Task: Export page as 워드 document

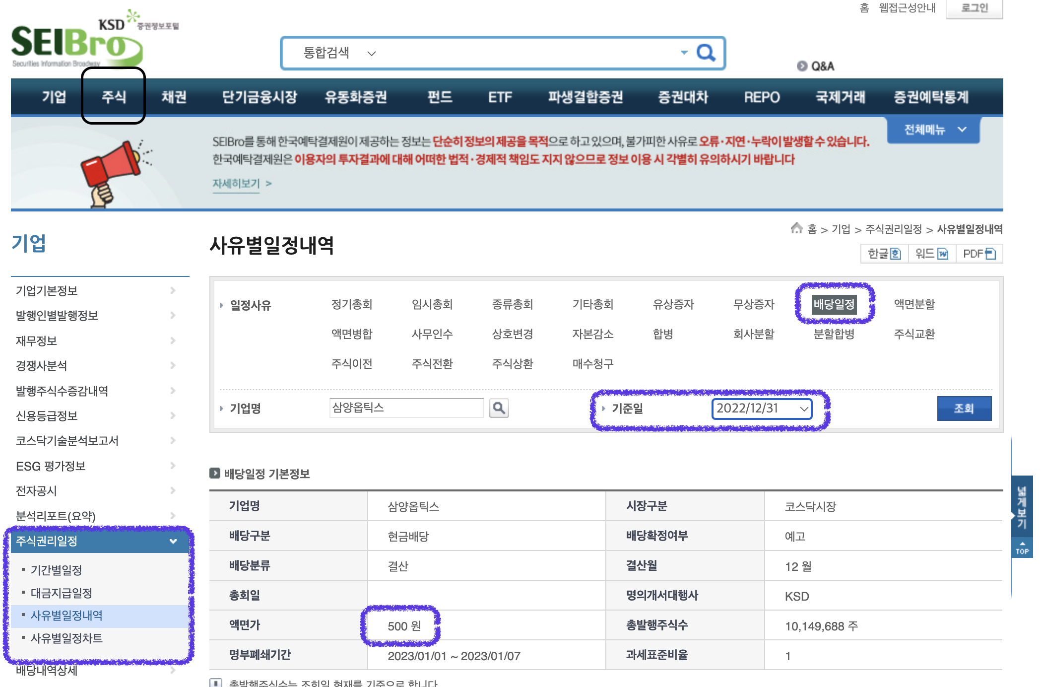Action: (932, 254)
